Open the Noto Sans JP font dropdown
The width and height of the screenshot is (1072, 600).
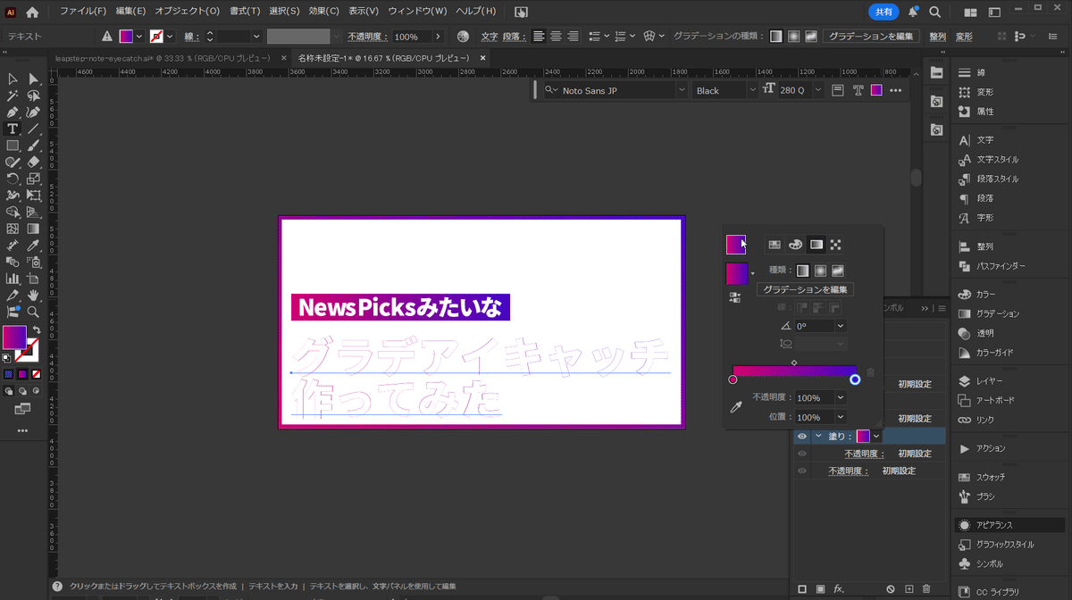tap(682, 90)
